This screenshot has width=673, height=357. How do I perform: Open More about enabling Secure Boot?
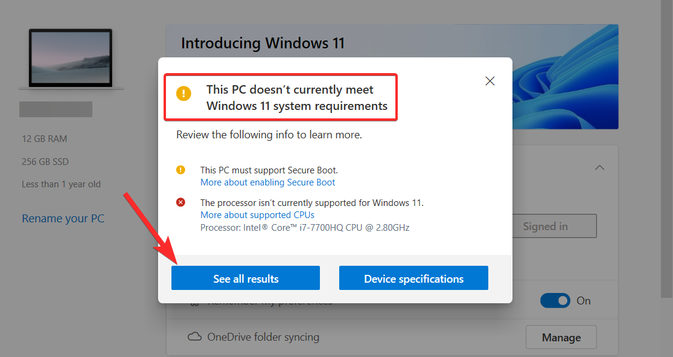point(267,182)
